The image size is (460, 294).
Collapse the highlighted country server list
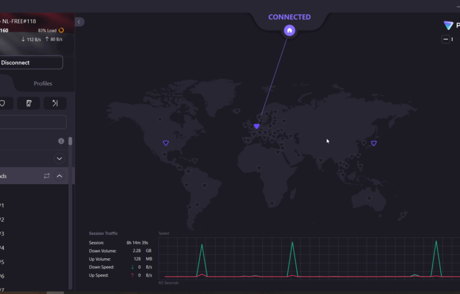pyautogui.click(x=59, y=176)
